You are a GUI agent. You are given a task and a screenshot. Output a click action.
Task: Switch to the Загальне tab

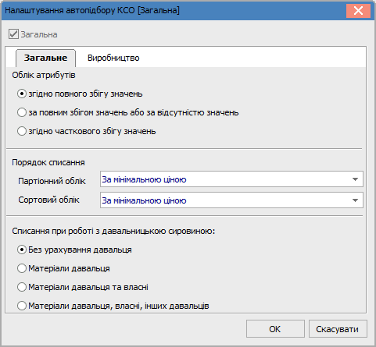coord(46,58)
